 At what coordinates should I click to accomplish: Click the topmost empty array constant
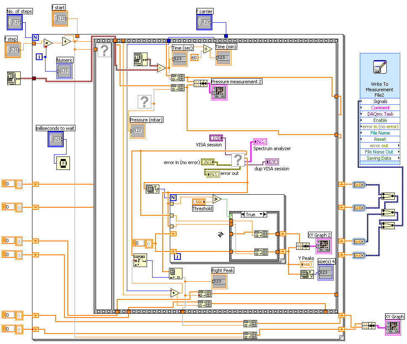click(x=12, y=184)
